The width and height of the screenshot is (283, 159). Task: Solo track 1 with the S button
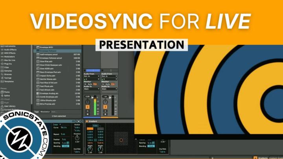(88, 111)
